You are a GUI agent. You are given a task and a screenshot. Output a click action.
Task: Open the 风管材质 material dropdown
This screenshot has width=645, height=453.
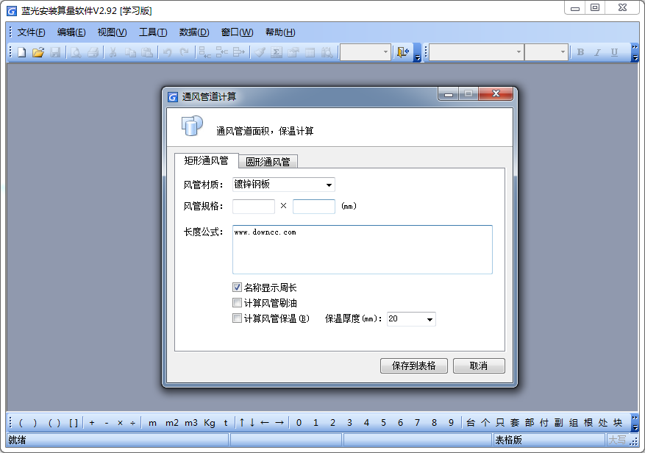click(328, 185)
